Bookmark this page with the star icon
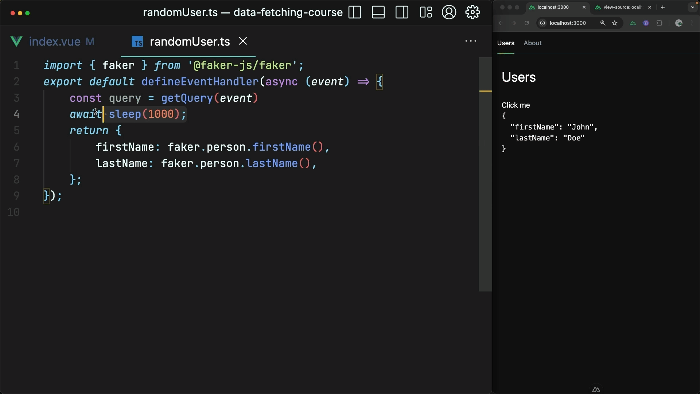Screen dimensions: 700x394 [615, 23]
